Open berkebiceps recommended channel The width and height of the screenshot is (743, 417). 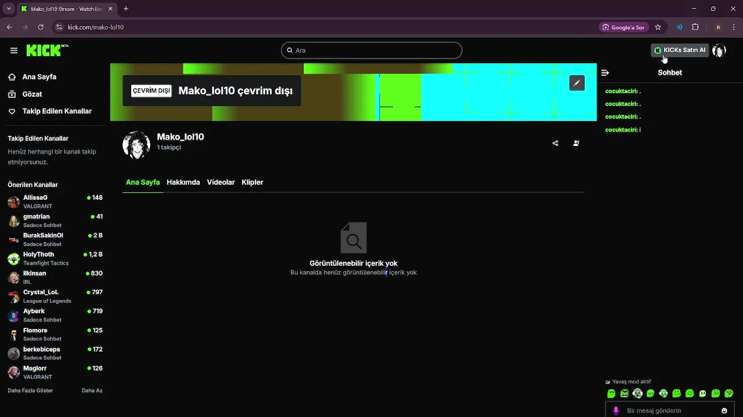(x=55, y=353)
